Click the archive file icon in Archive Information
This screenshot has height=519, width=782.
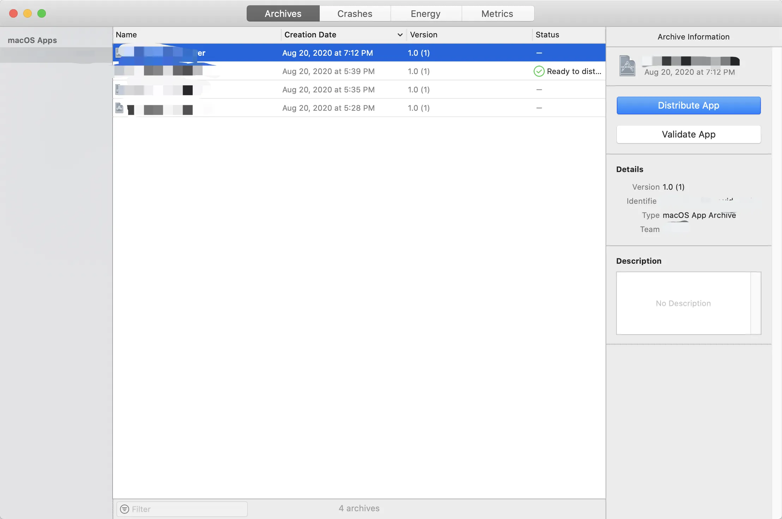pos(627,66)
